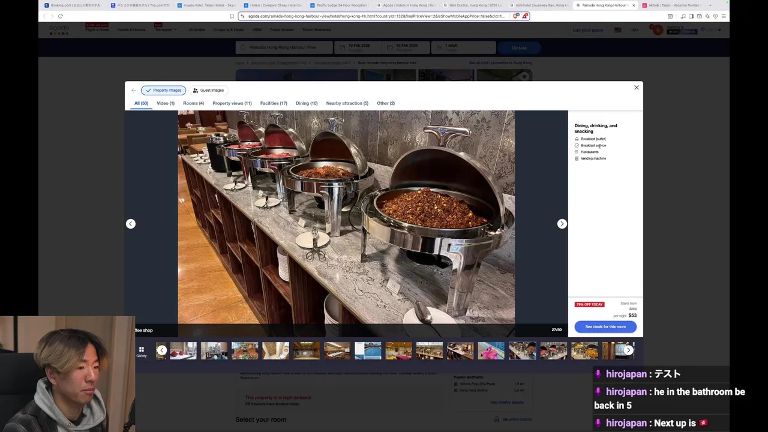Open the check-in date field 10 Feb 2026

click(358, 47)
